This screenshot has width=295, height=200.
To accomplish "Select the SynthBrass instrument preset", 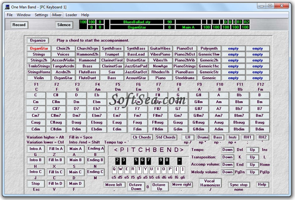I will click(x=112, y=48).
